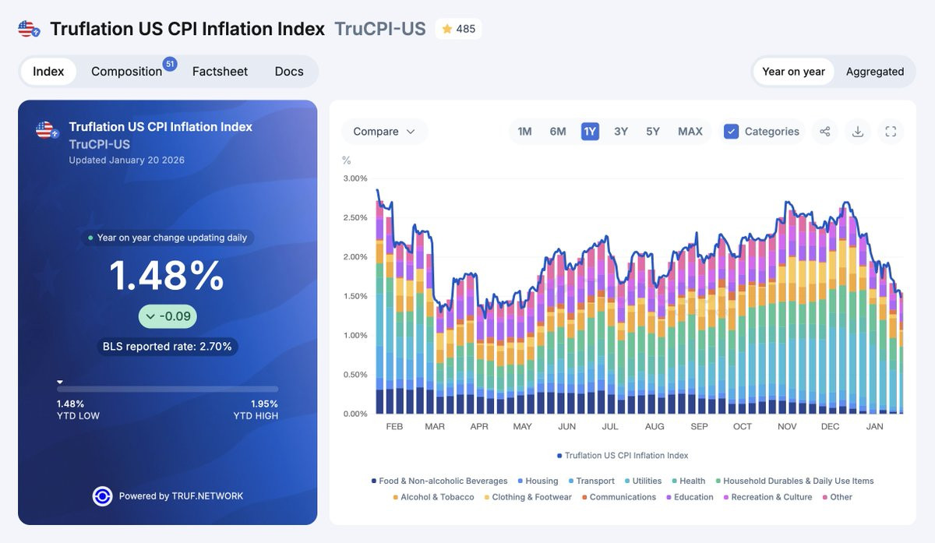The height and width of the screenshot is (543, 935).
Task: Switch to the Docs tab
Action: [289, 72]
